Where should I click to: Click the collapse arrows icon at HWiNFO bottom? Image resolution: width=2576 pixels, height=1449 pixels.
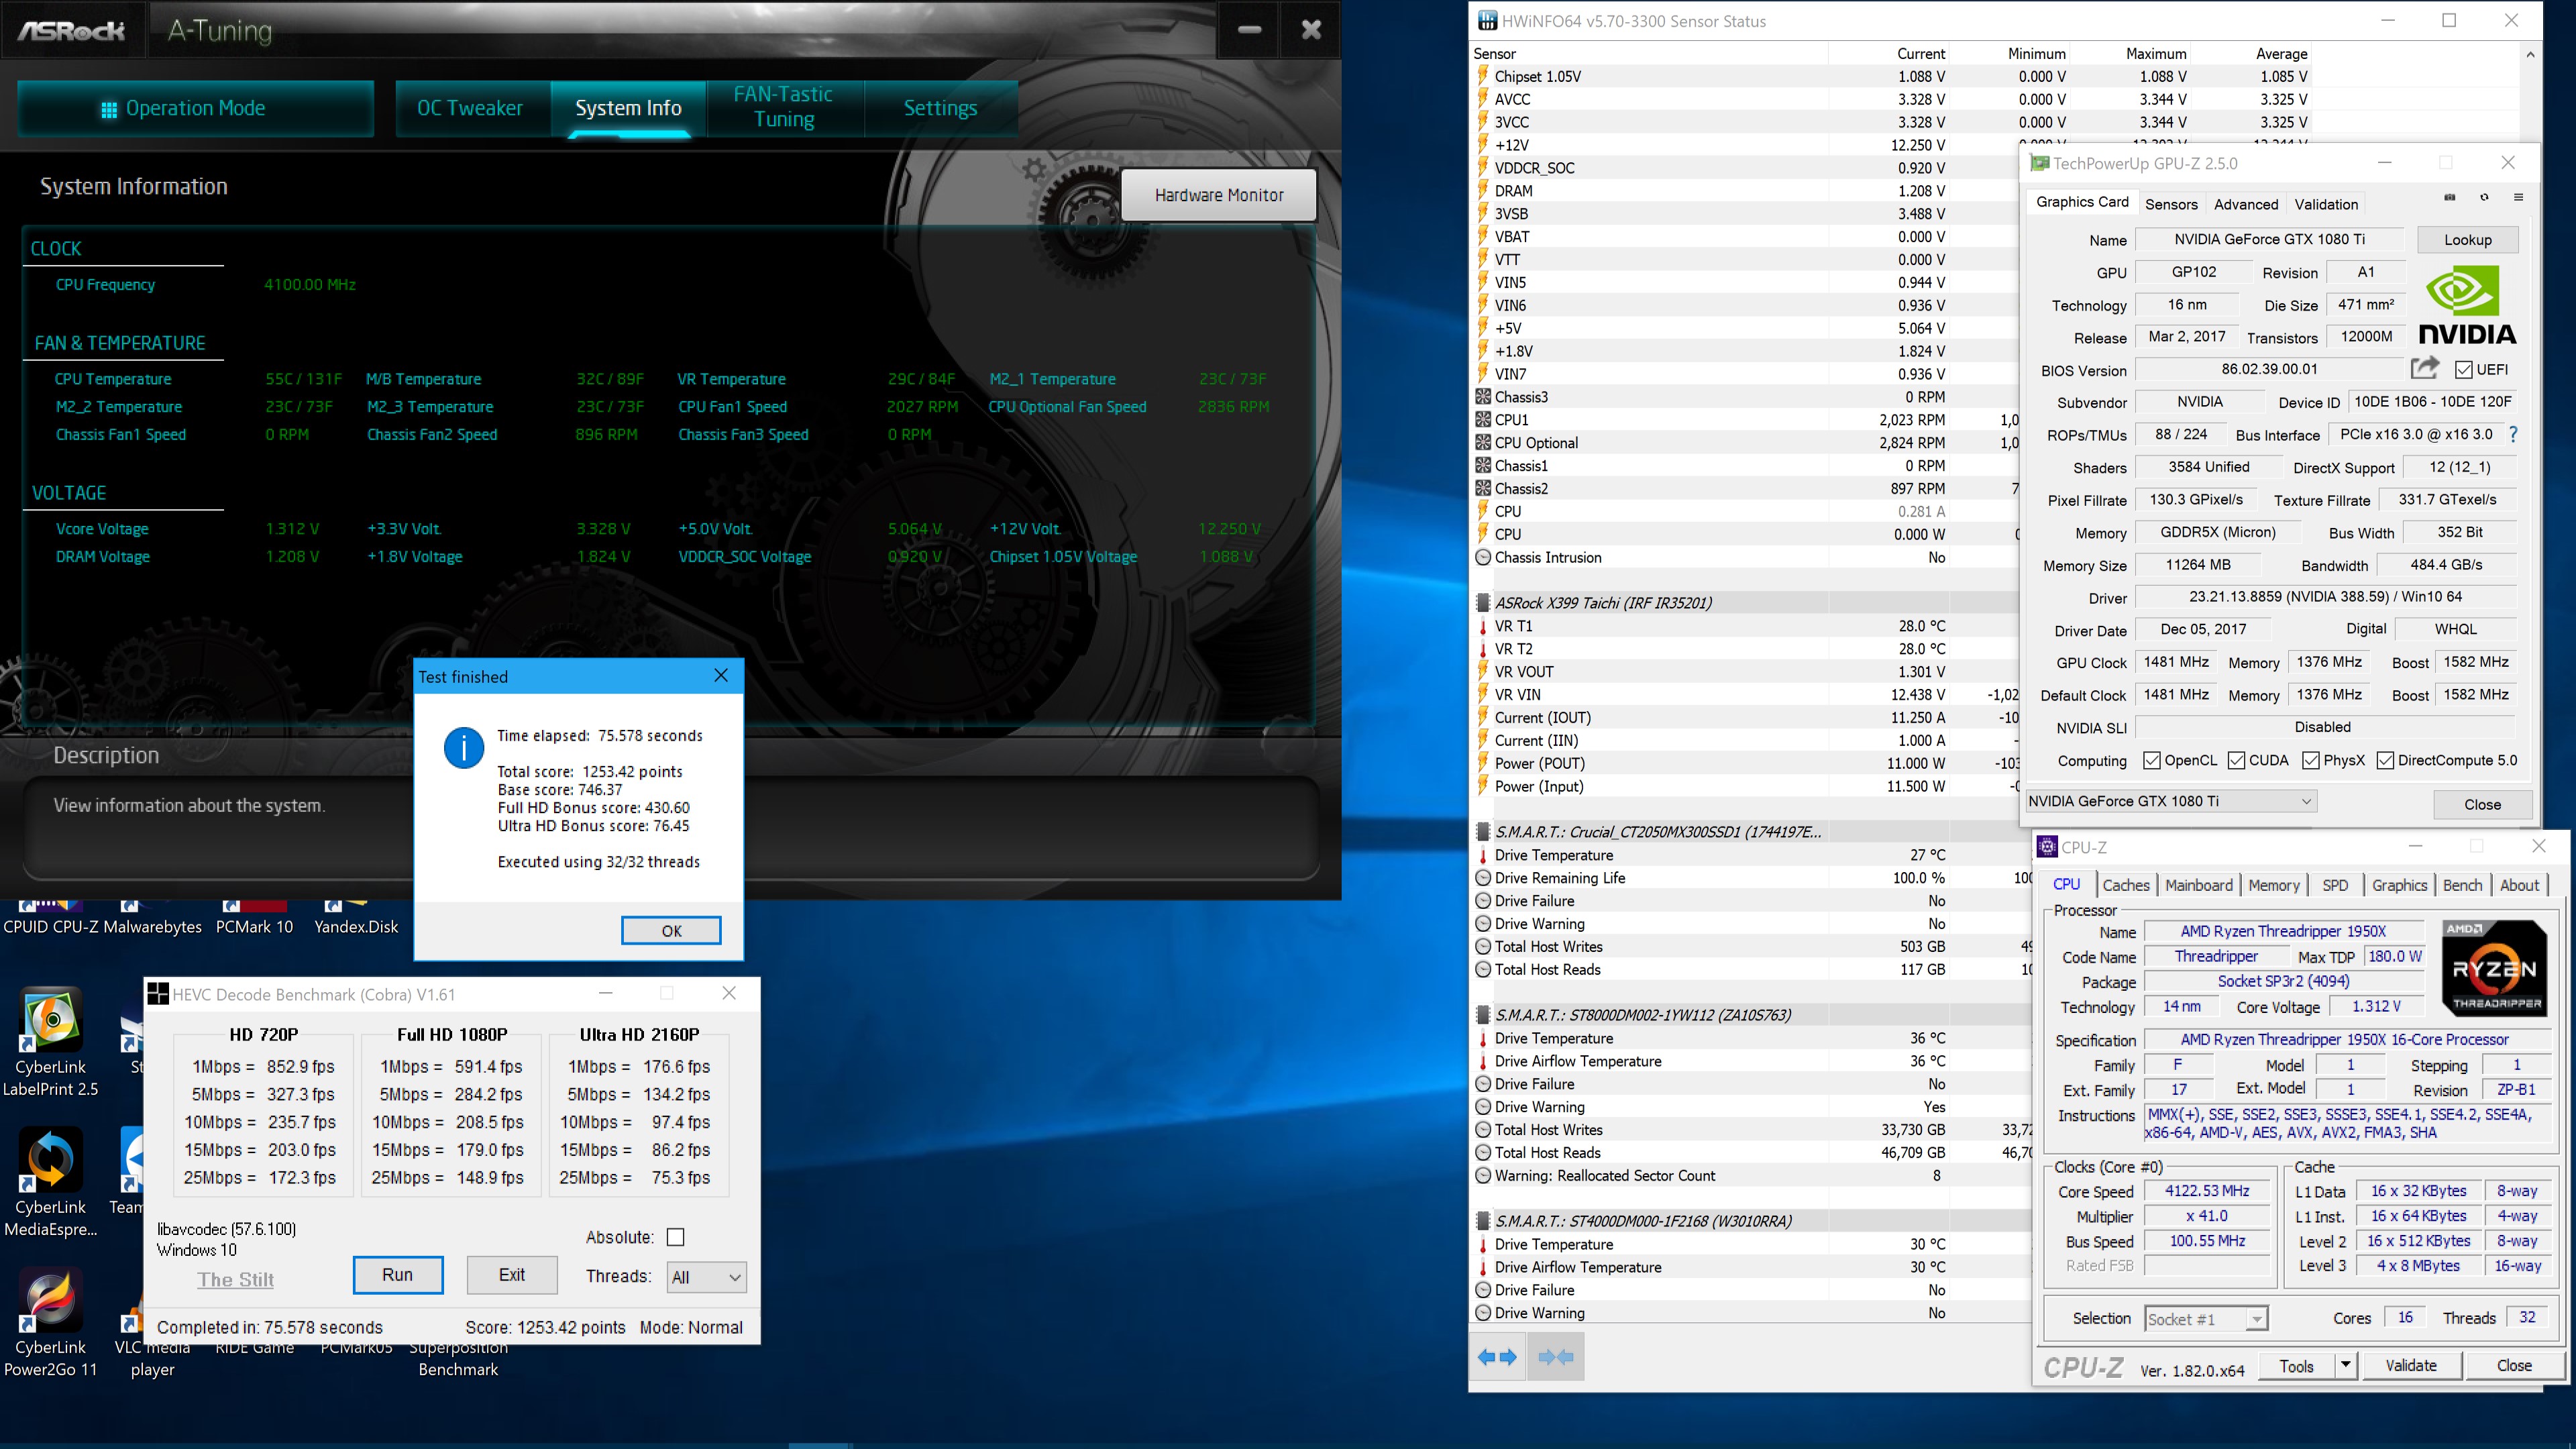tap(1555, 1357)
